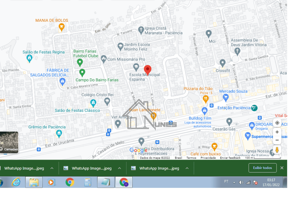Expand options for the middle WhatsApp download
Viewport: 297px width, 223px height.
120,168
